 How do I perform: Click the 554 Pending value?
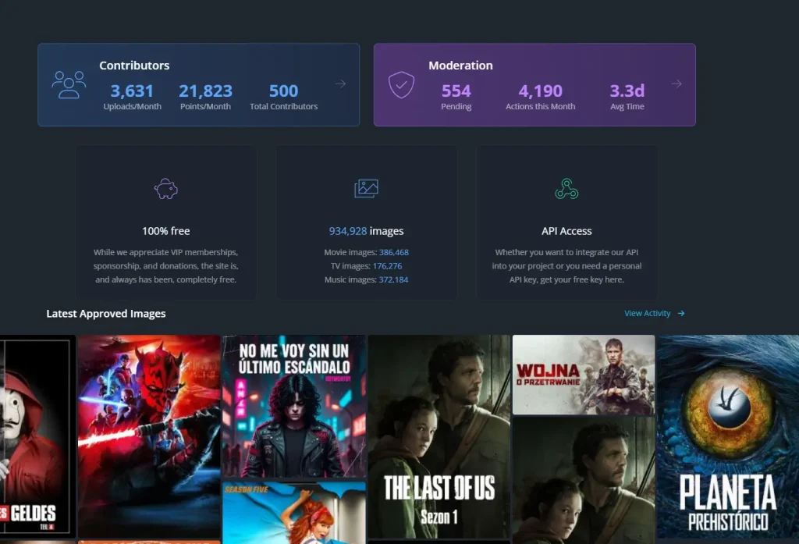click(x=456, y=91)
